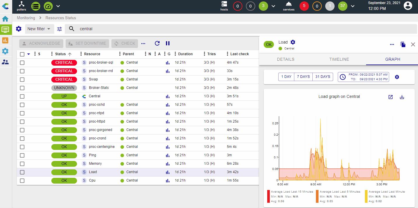Check the select-all checkbox in table header

click(x=22, y=54)
